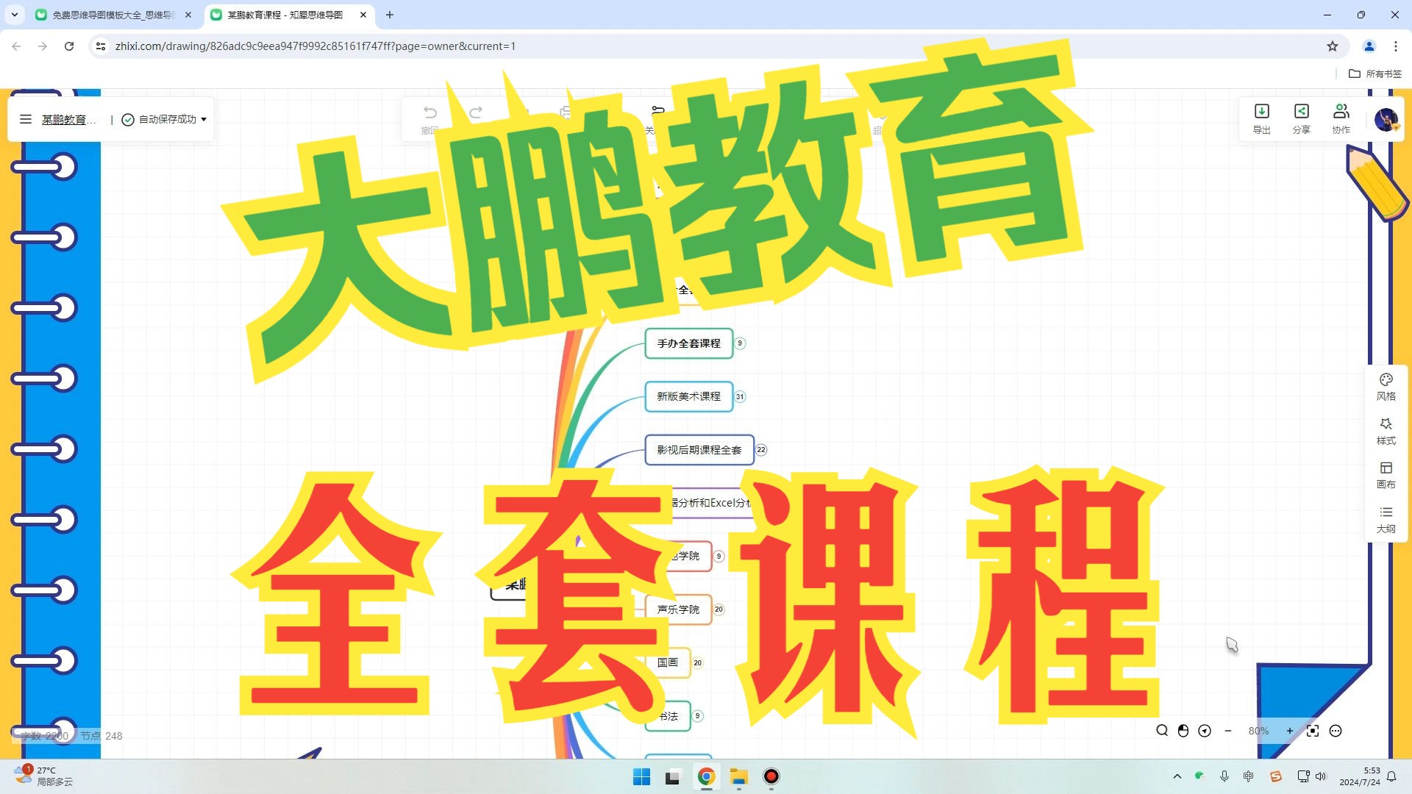Undo the last action with 撤回

(429, 119)
